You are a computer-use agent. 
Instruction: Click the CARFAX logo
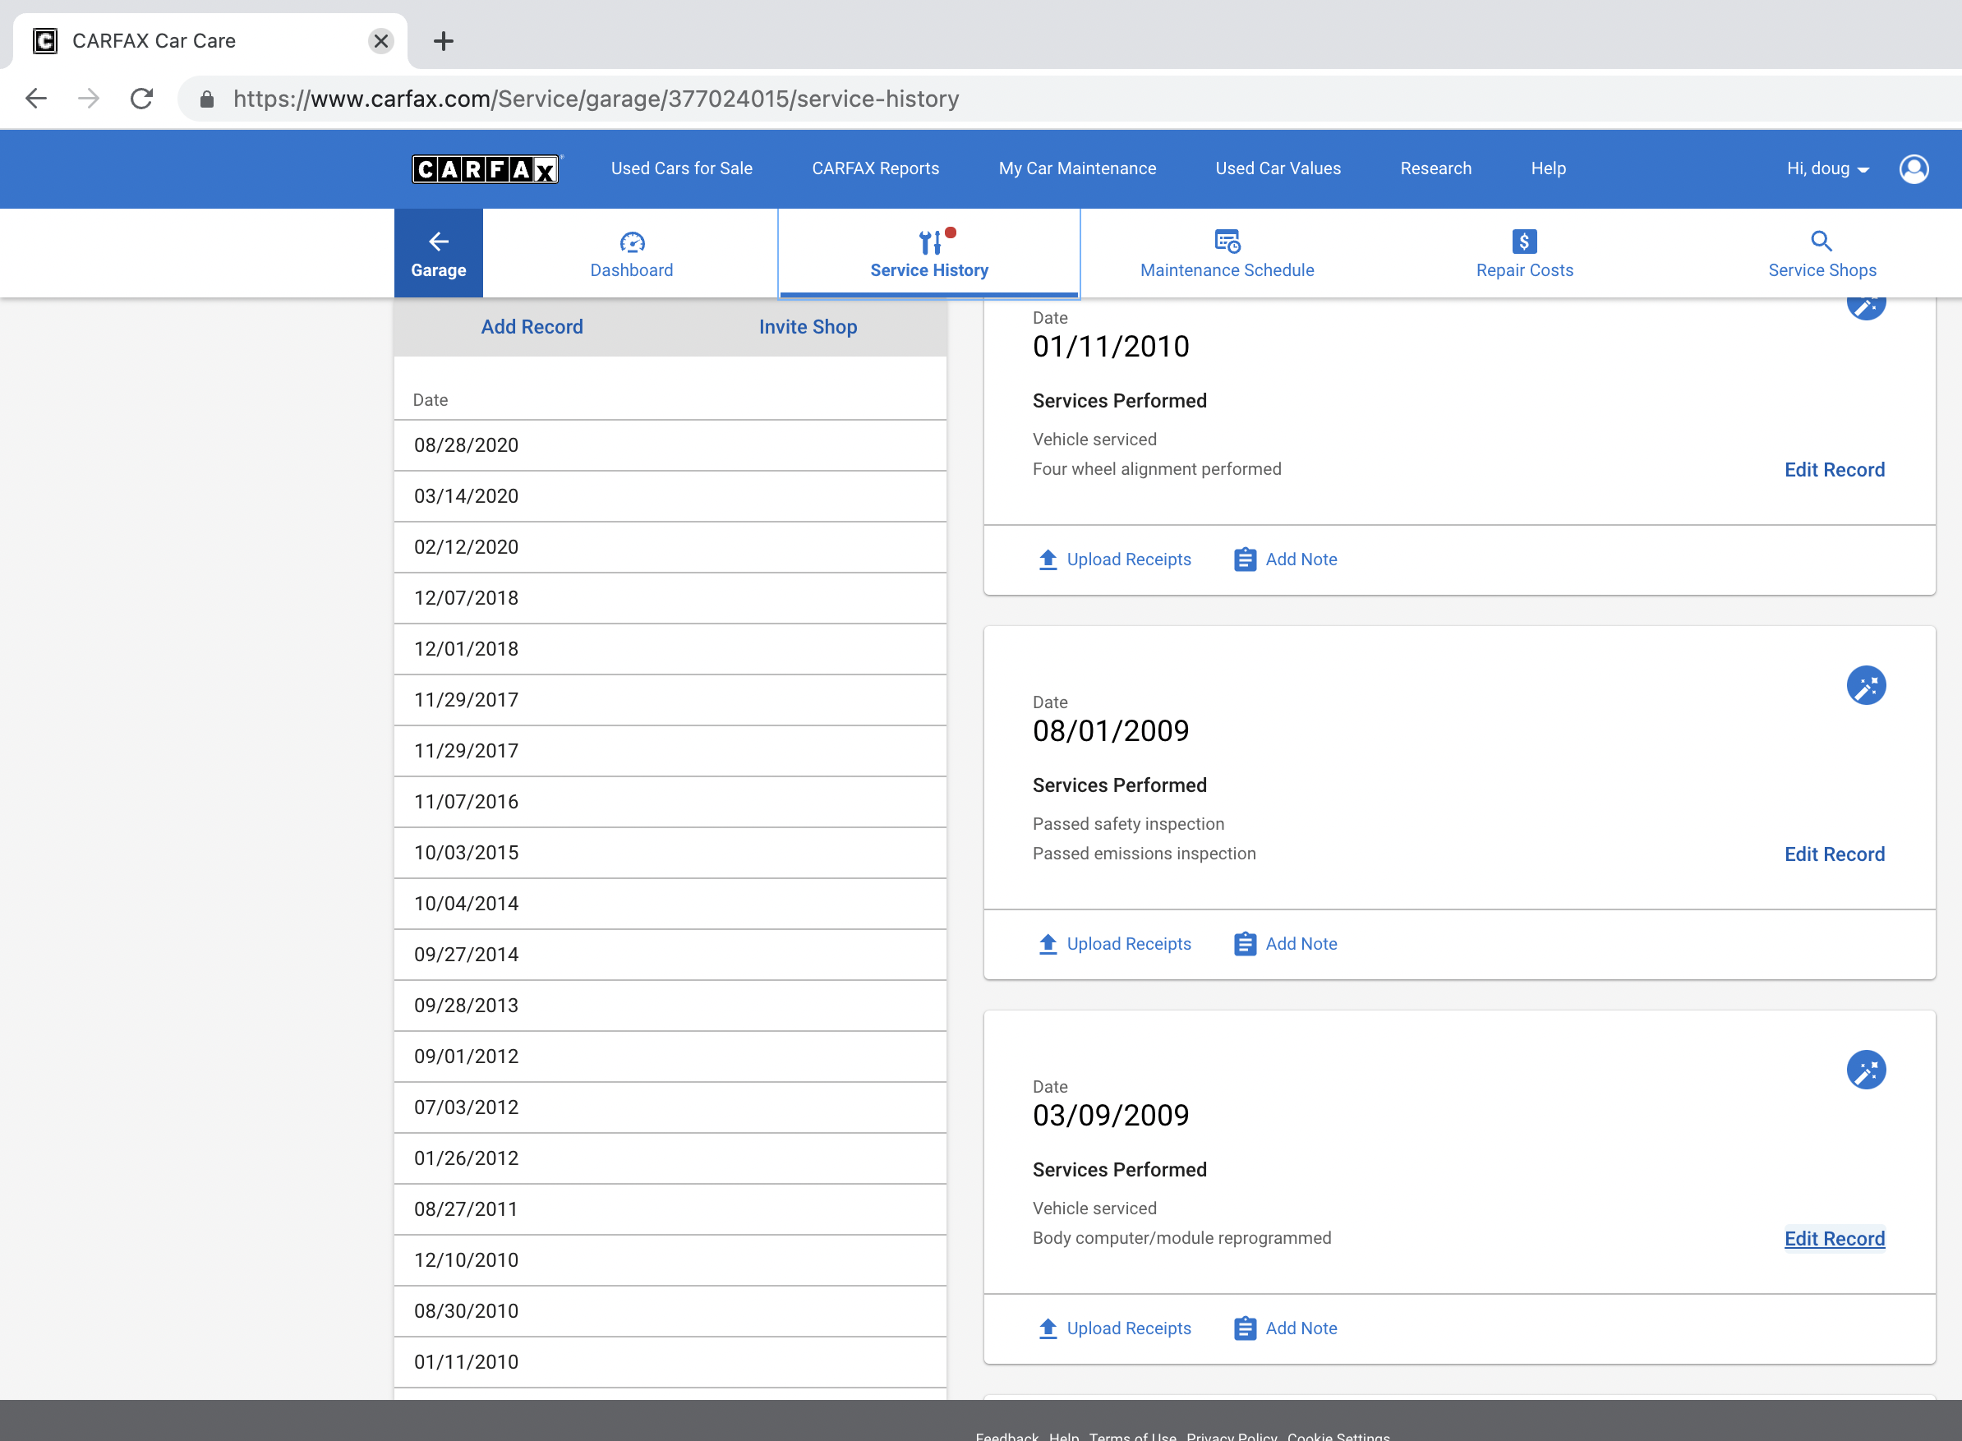click(486, 168)
